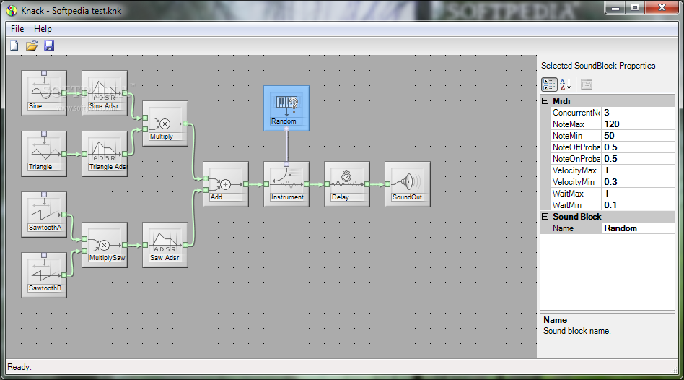The width and height of the screenshot is (684, 380).
Task: Click the Selected SoundBlock Properties heading
Action: pos(598,66)
